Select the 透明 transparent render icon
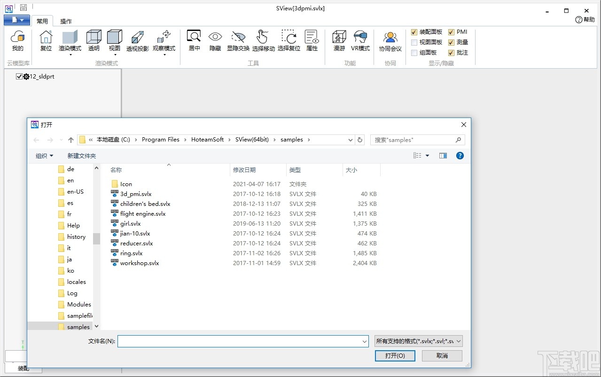 [94, 40]
